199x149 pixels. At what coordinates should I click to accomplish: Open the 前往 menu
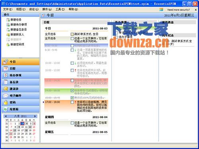[x=34, y=9]
